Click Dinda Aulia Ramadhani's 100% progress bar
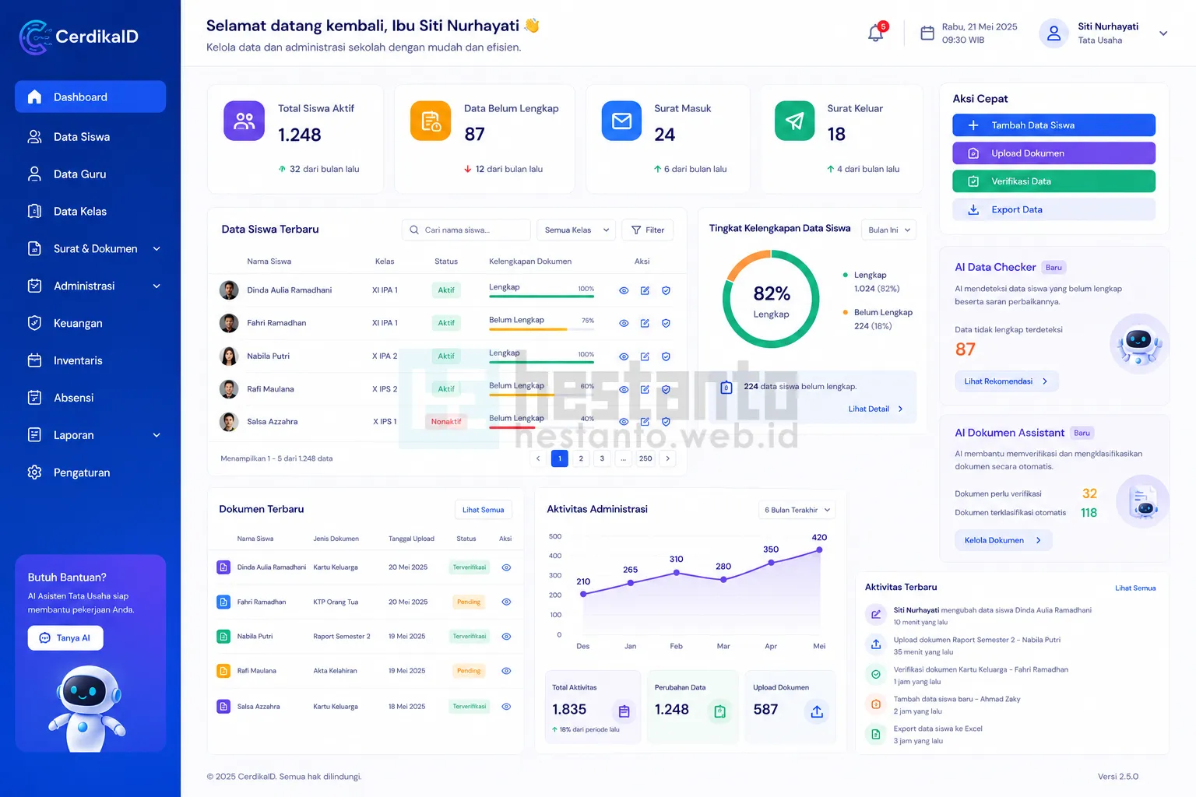This screenshot has height=797, width=1196. pos(541,296)
